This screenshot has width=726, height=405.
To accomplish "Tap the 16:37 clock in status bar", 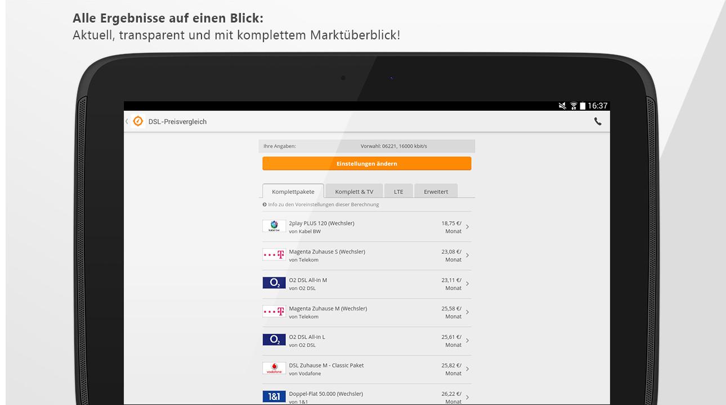I will coord(598,106).
